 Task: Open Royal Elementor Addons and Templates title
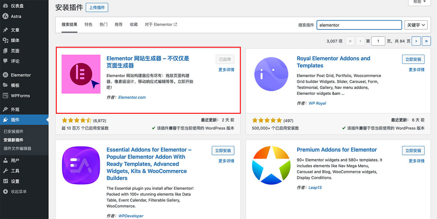[333, 62]
